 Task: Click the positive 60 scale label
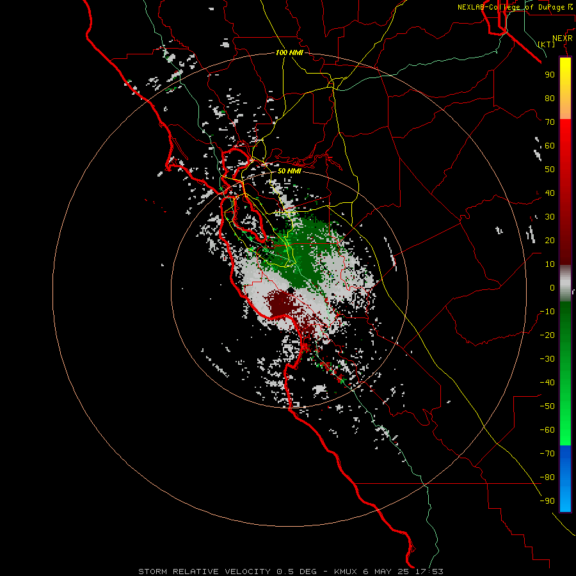tap(550, 145)
